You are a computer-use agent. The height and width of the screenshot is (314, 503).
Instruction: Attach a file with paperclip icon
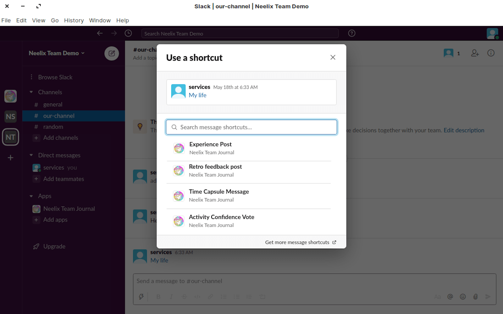(475, 297)
